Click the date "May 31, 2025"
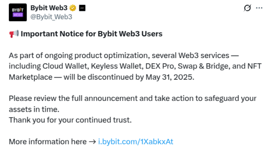The width and height of the screenshot is (280, 149). 170,77
